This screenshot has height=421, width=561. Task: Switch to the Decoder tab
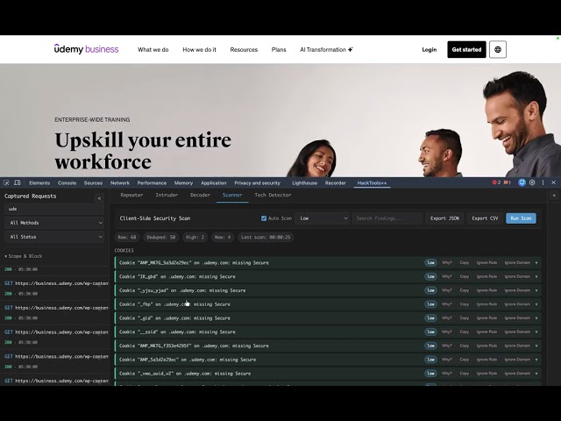[x=200, y=195]
